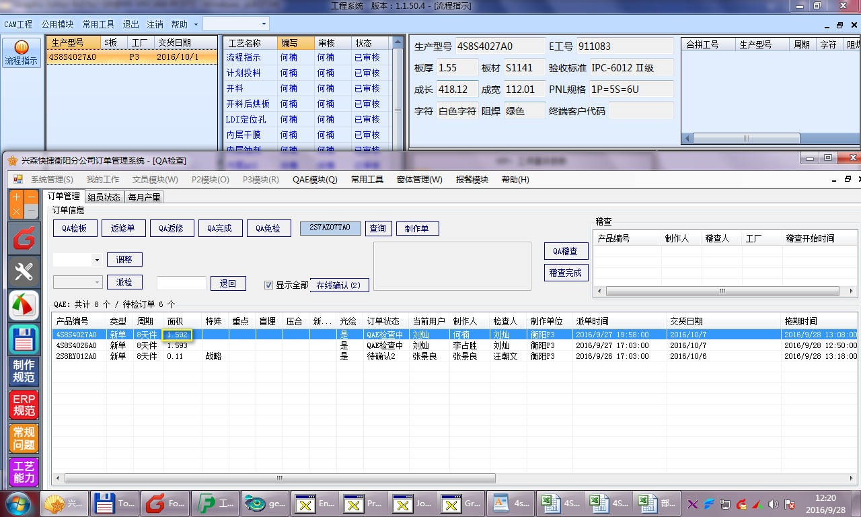Click the 查询 button

(x=379, y=228)
